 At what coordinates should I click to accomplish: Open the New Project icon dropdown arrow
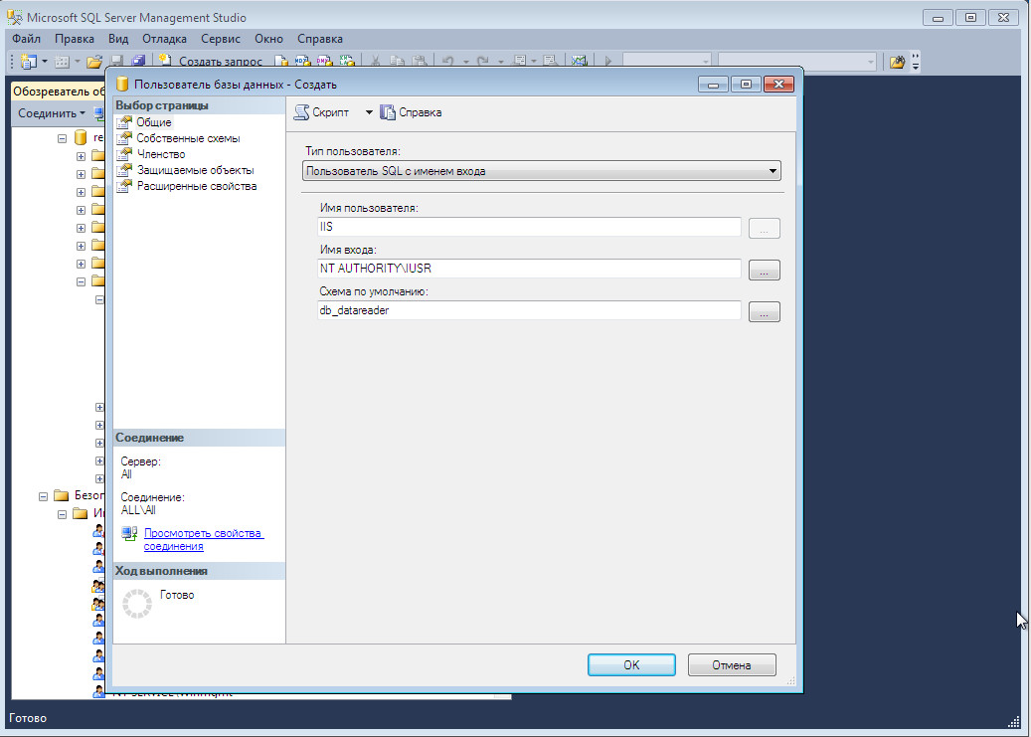tap(45, 62)
